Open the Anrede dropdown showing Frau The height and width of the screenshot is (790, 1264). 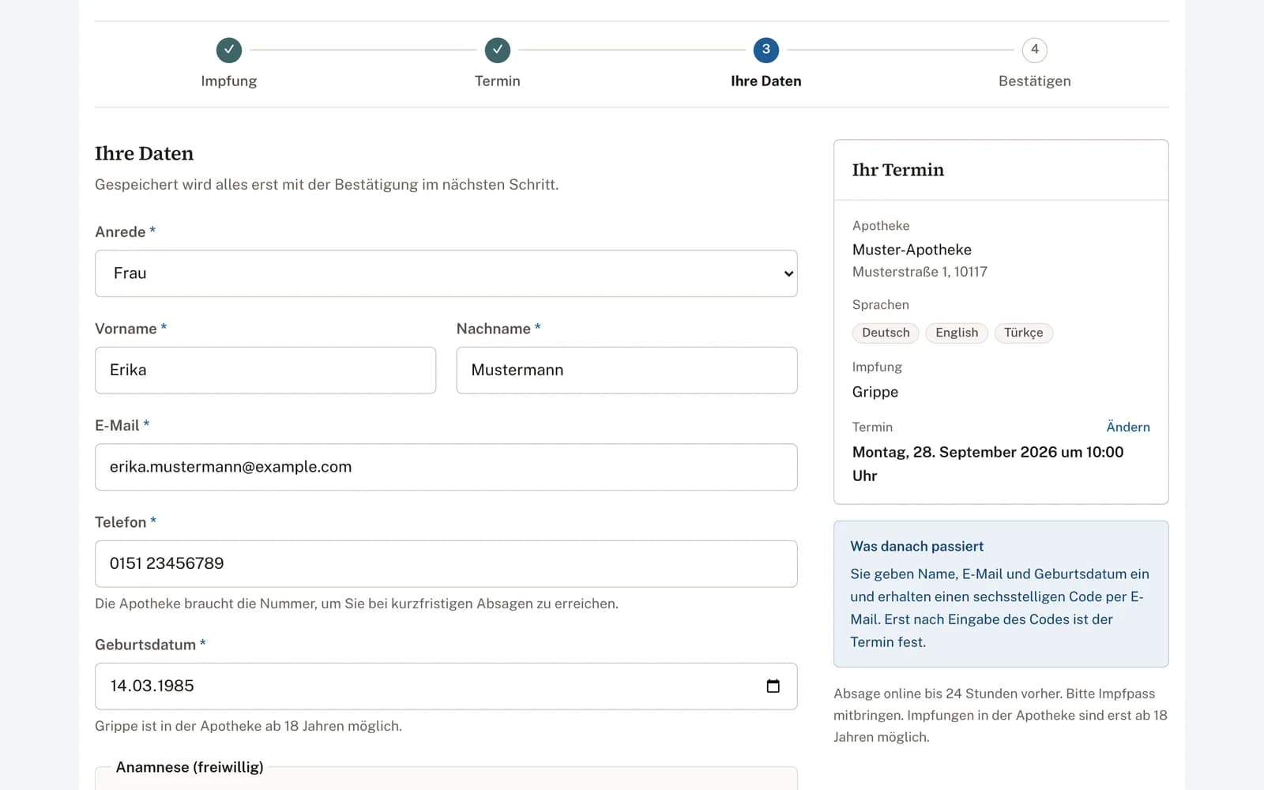446,273
